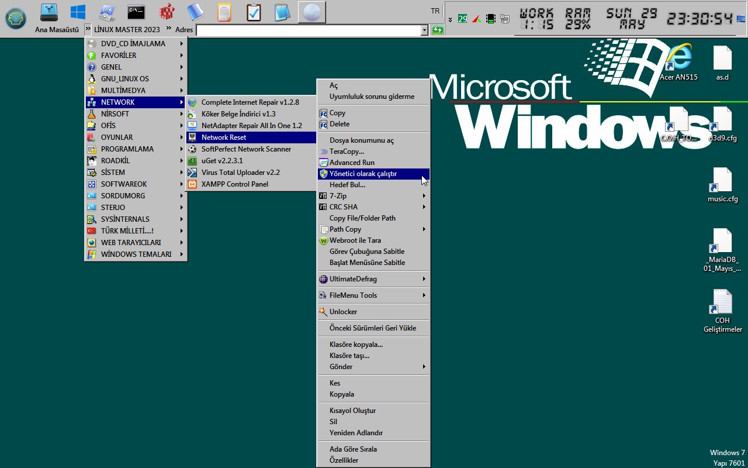The height and width of the screenshot is (468, 748).
Task: Open the NİRSOFT folder entry
Action: point(136,114)
